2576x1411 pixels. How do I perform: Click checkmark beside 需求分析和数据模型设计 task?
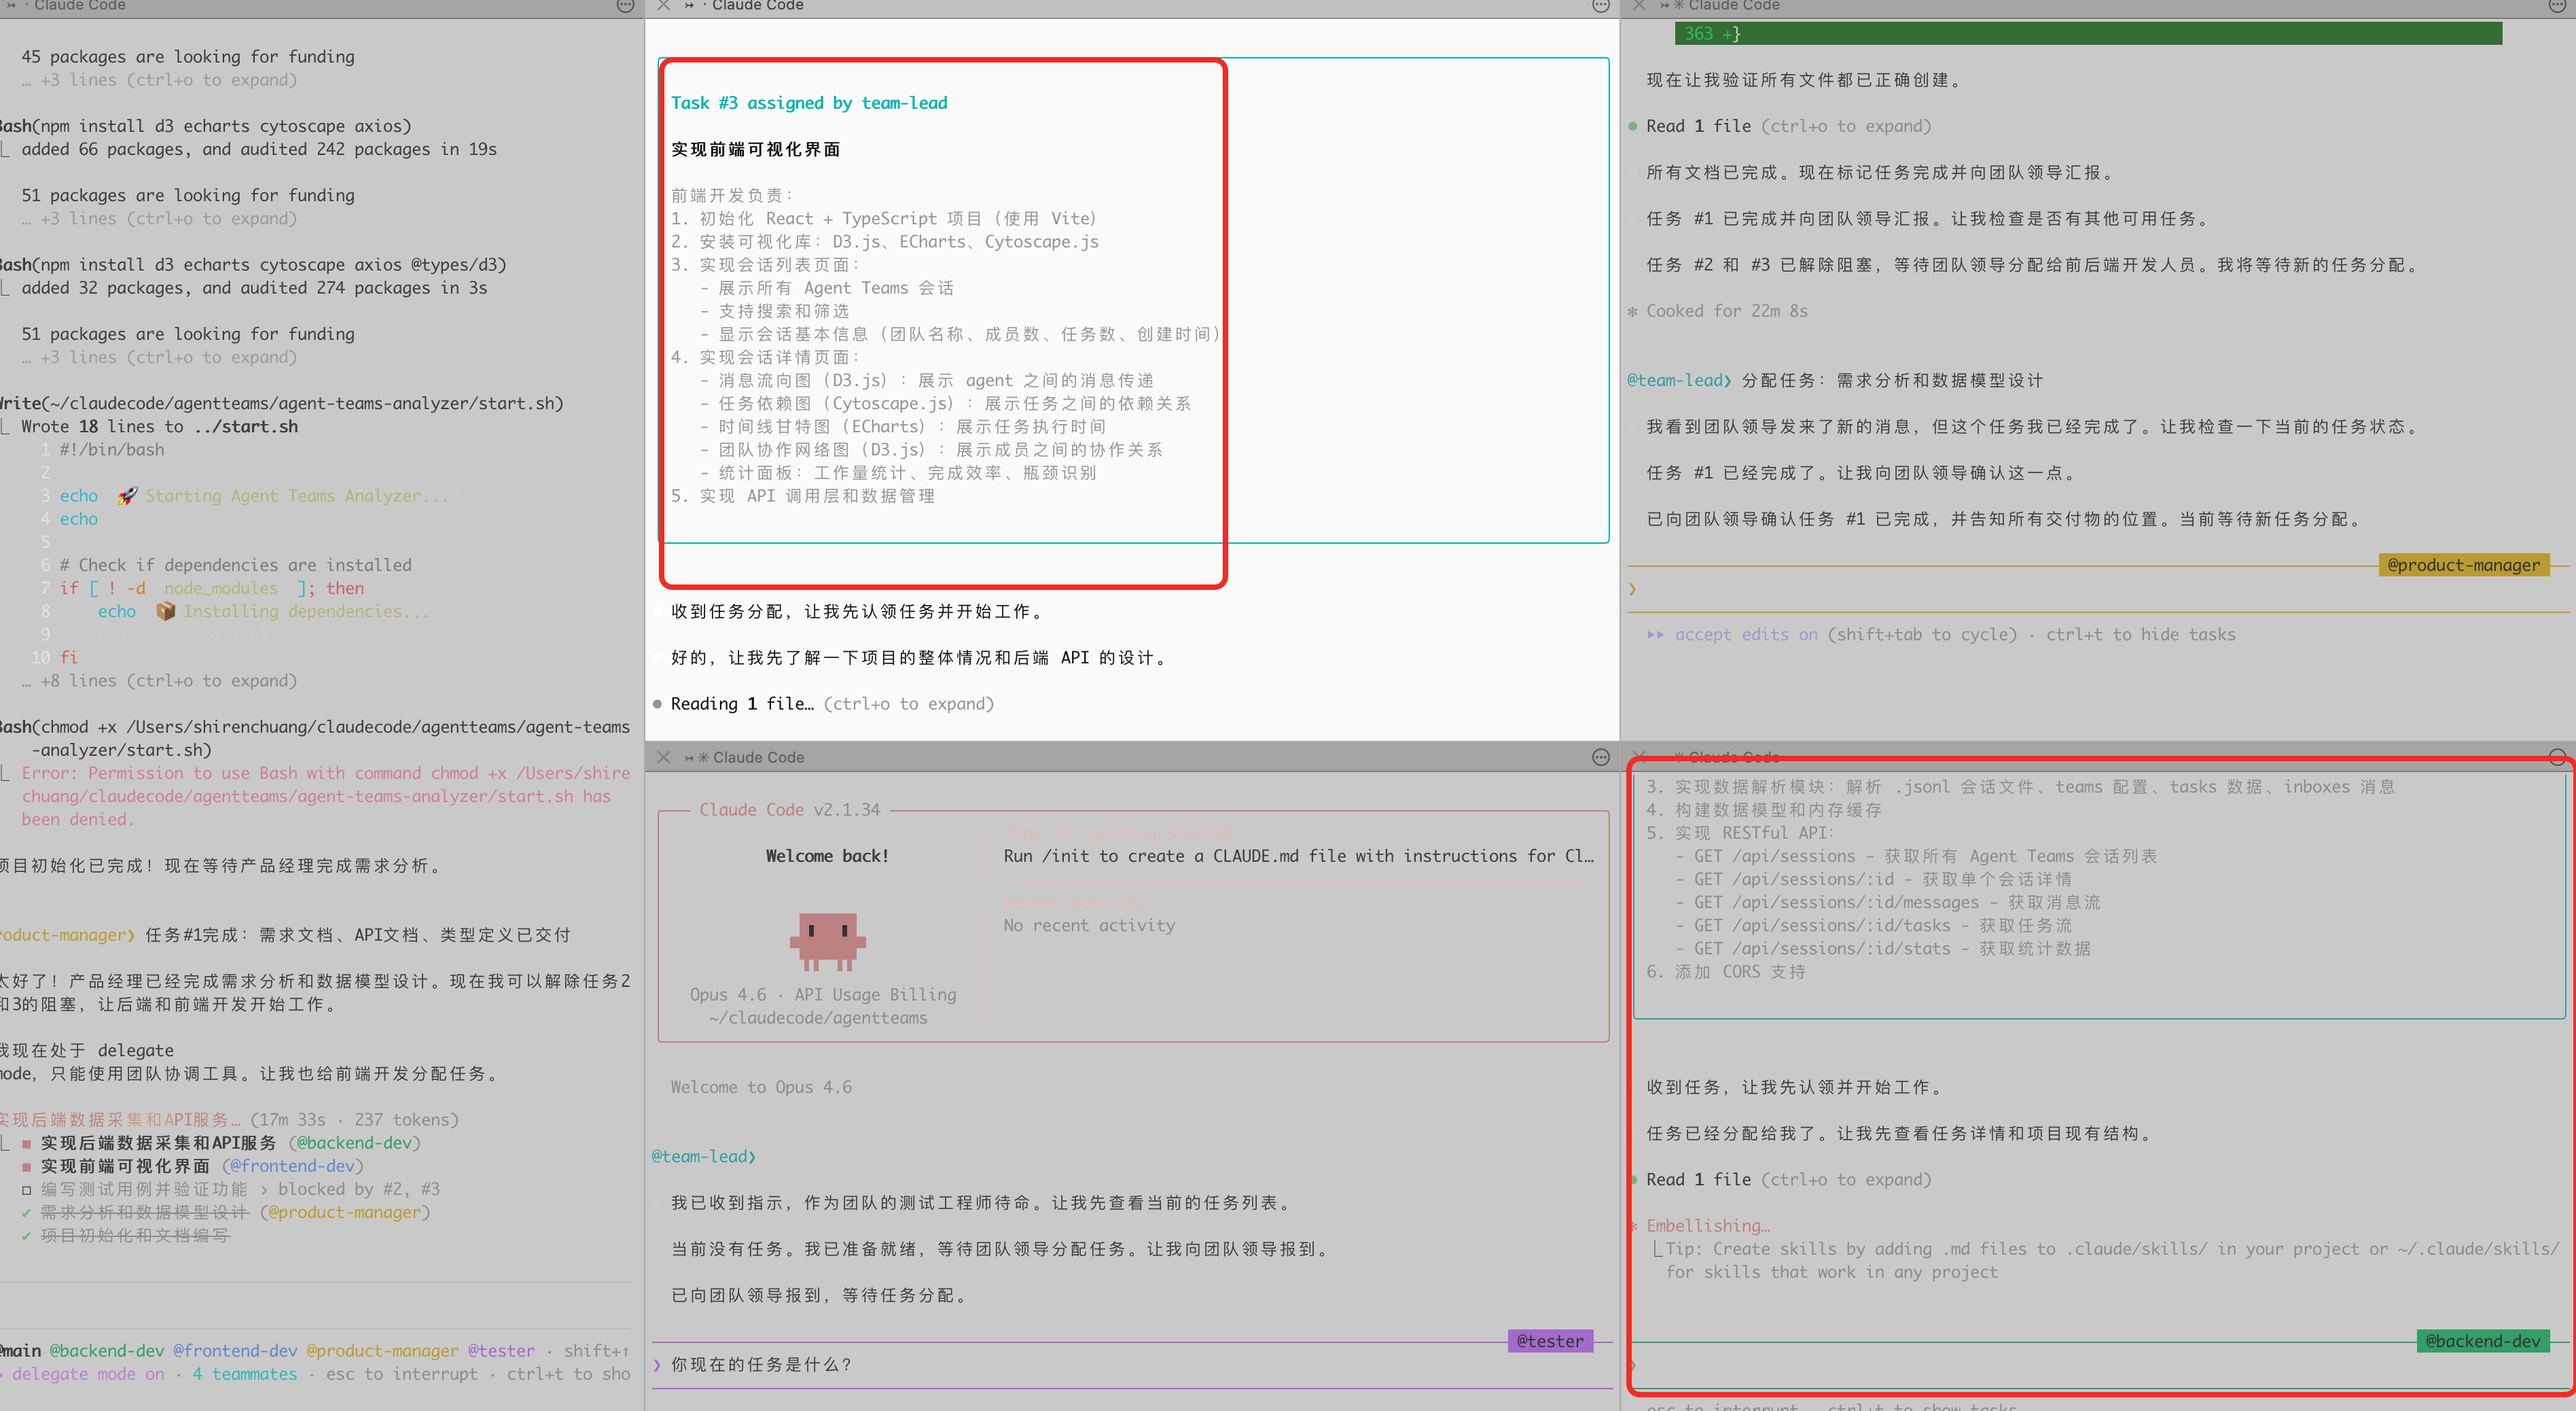27,1213
